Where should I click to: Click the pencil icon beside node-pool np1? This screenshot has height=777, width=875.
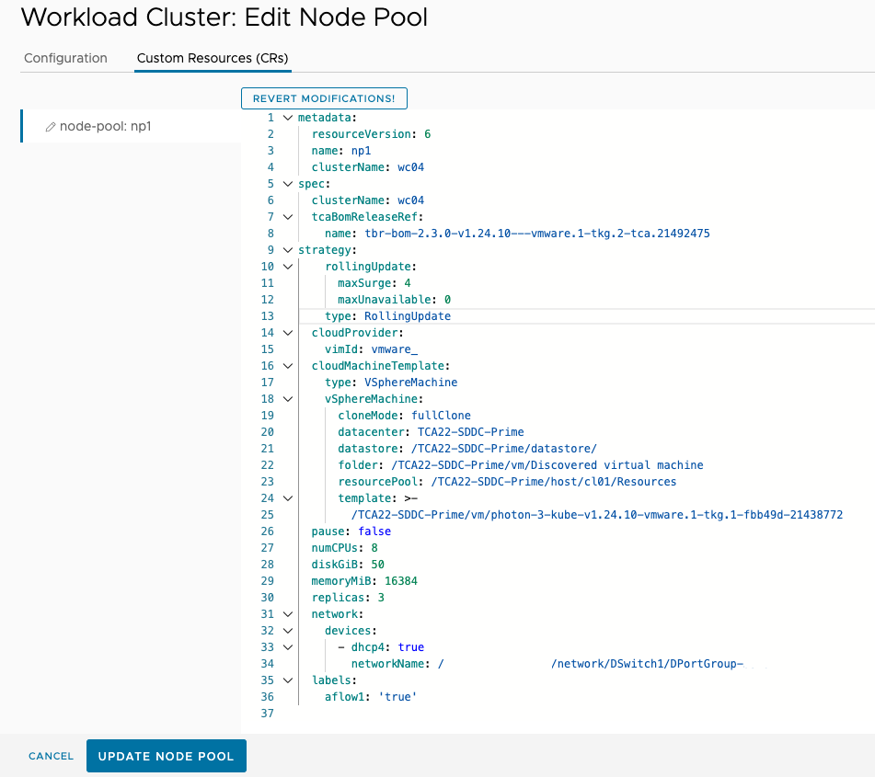[x=51, y=127]
